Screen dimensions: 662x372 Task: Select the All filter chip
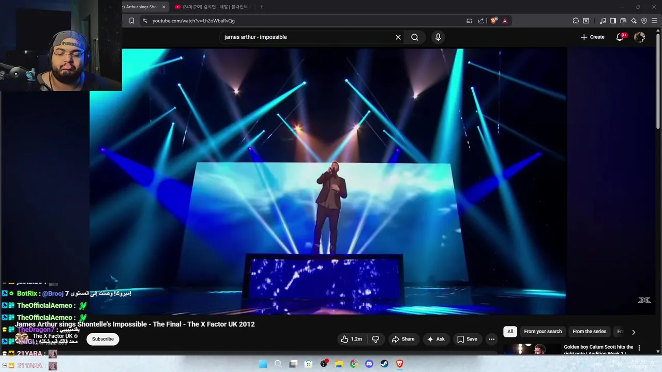click(510, 332)
